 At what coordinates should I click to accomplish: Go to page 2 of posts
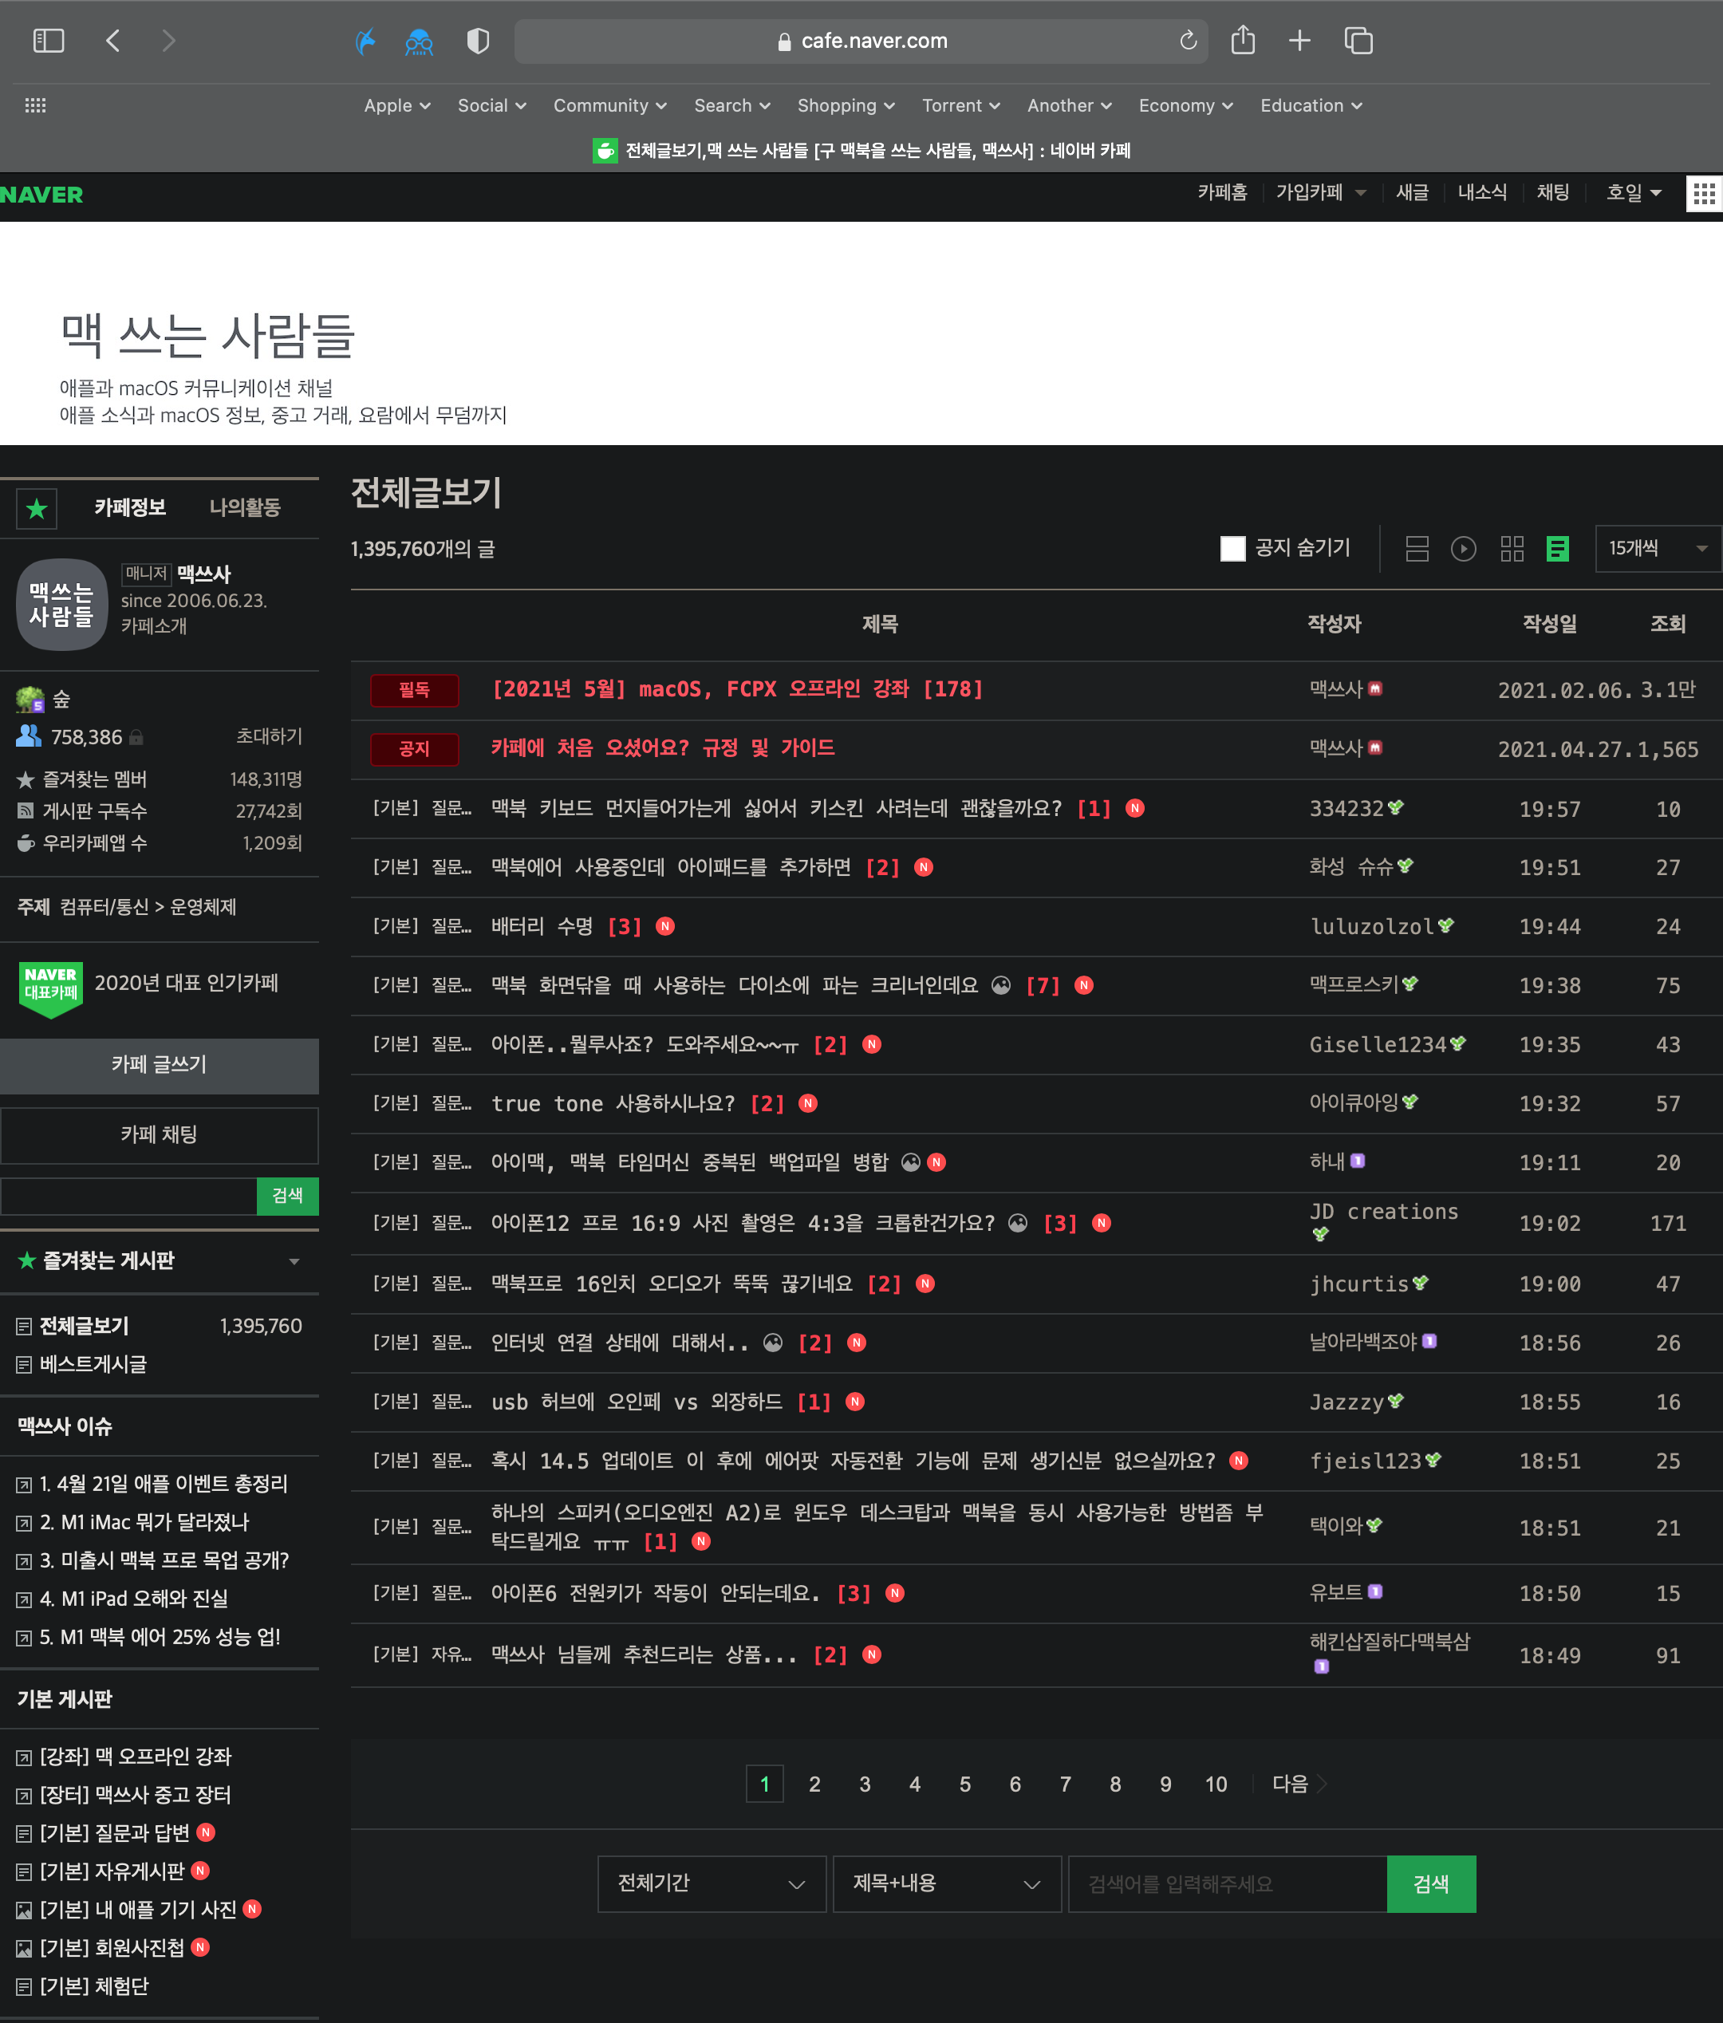point(814,1784)
